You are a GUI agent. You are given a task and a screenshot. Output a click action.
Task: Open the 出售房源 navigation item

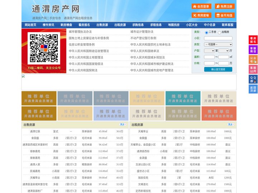(102, 25)
